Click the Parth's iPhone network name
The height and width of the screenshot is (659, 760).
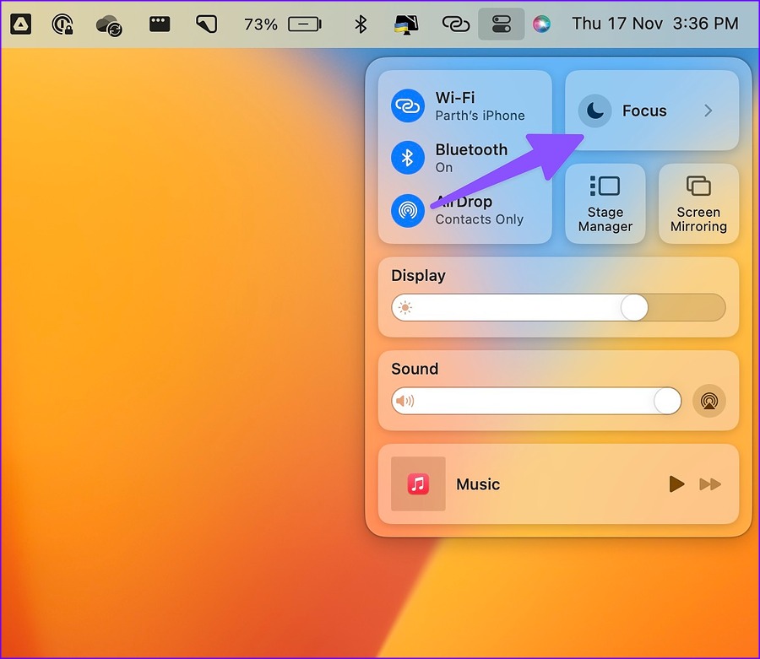(480, 116)
